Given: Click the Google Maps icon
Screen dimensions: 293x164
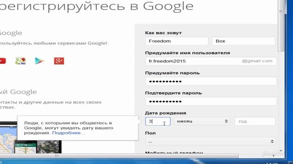Looking at the screenshot, I should click(x=20, y=61).
